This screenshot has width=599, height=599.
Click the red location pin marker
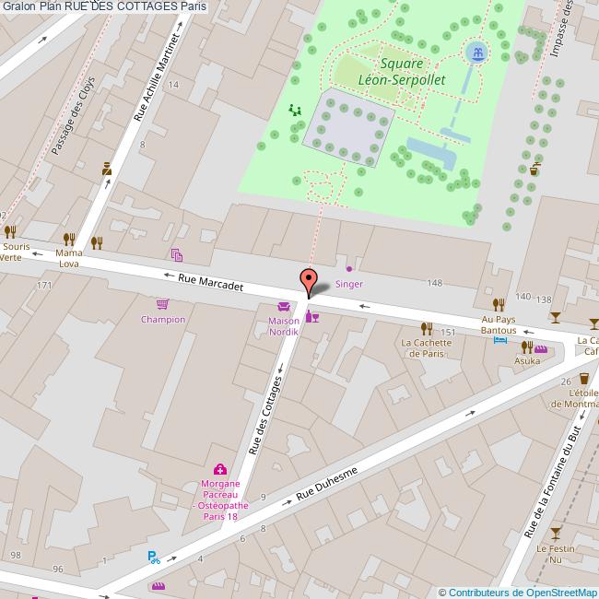click(309, 283)
